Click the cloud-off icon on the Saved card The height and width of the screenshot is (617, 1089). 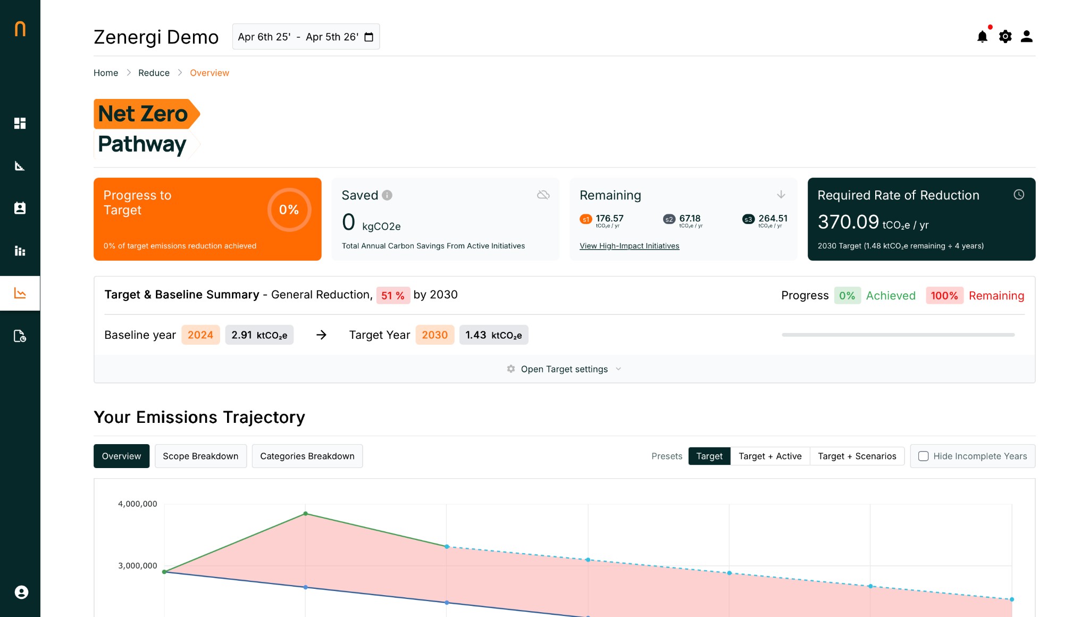coord(543,195)
